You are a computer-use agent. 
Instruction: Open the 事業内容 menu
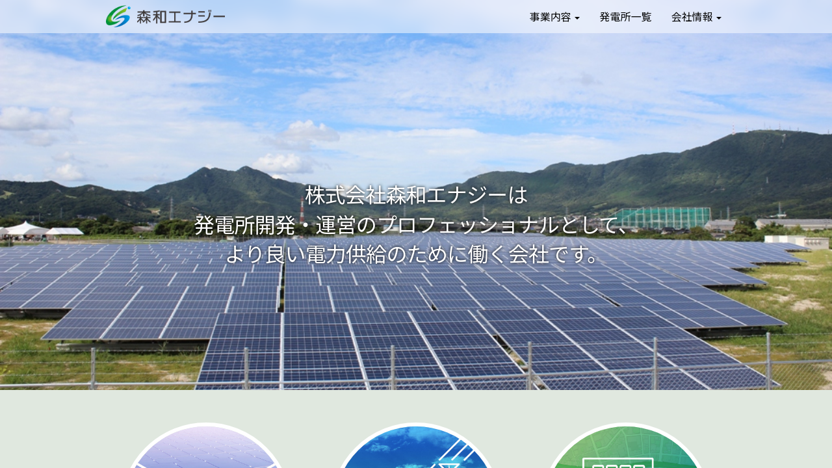pos(550,17)
